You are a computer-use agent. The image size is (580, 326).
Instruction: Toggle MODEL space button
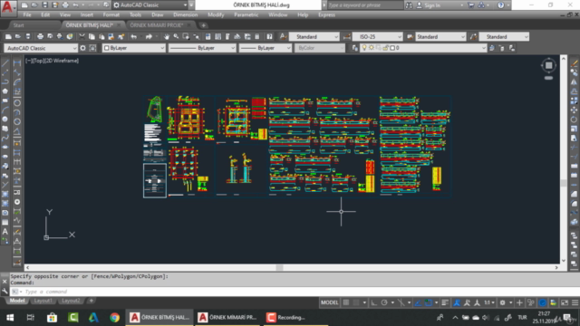pos(329,302)
